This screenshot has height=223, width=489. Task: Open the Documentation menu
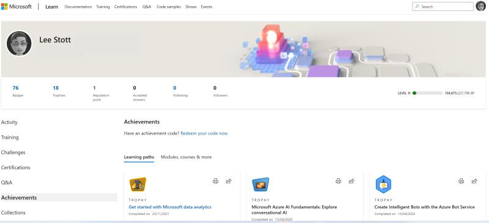click(x=78, y=7)
